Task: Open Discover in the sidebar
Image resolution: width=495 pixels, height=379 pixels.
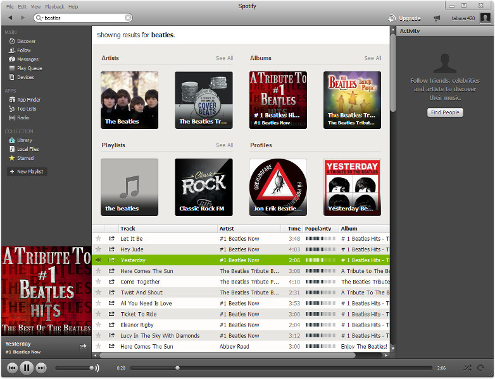Action: [22, 41]
